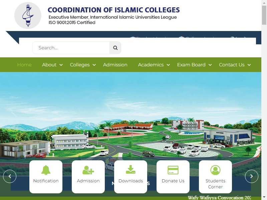Click the Students Corner profile icon
Image resolution: width=267 pixels, height=200 pixels.
coord(215,170)
